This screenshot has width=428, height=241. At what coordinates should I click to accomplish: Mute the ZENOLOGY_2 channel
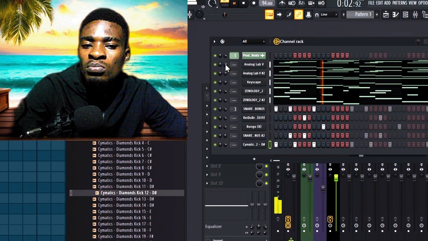[215, 91]
